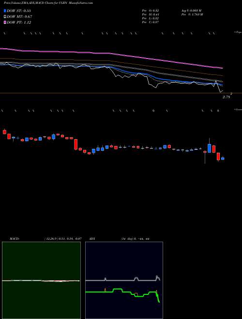Click the ADX panel heading
This screenshot has width=242, height=319.
pyautogui.click(x=92, y=239)
